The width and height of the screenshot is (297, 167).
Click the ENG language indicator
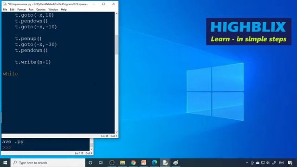click(x=281, y=163)
